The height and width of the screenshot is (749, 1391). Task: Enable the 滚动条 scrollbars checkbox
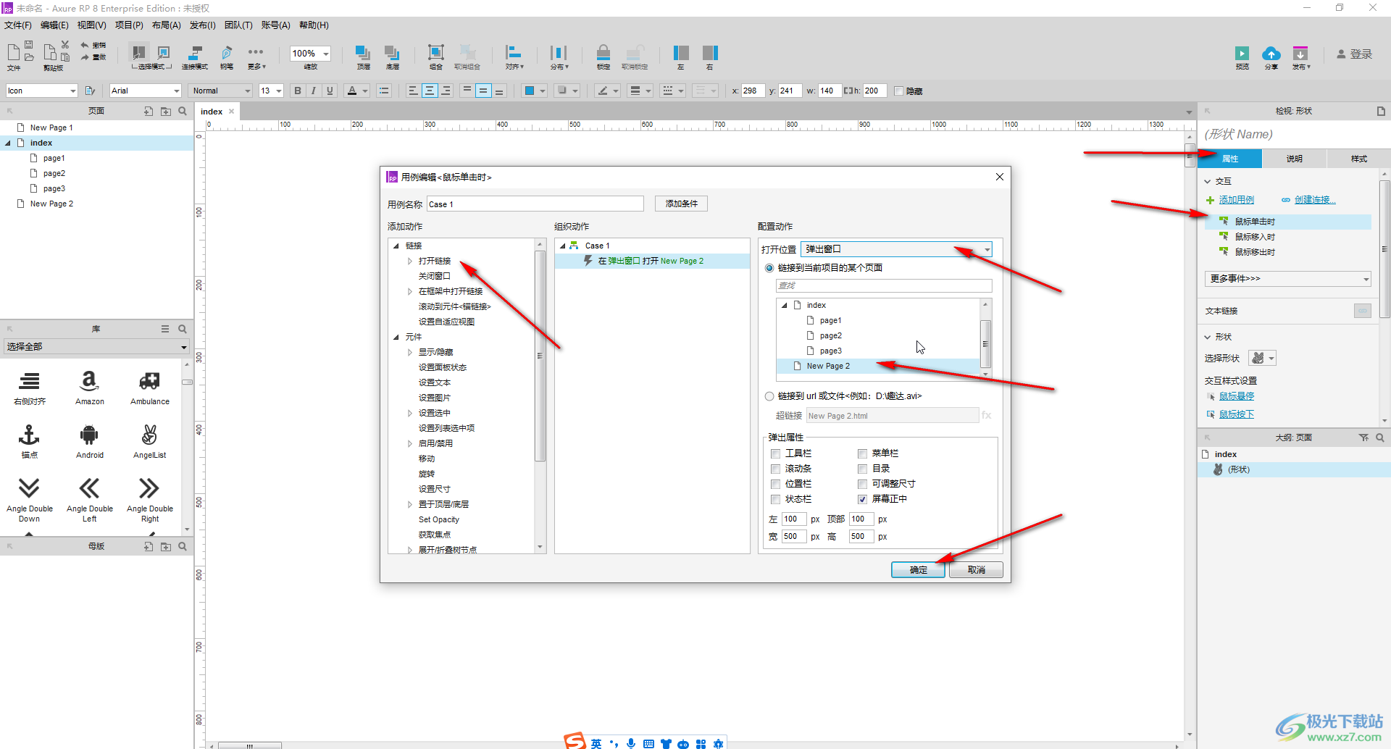[776, 469]
